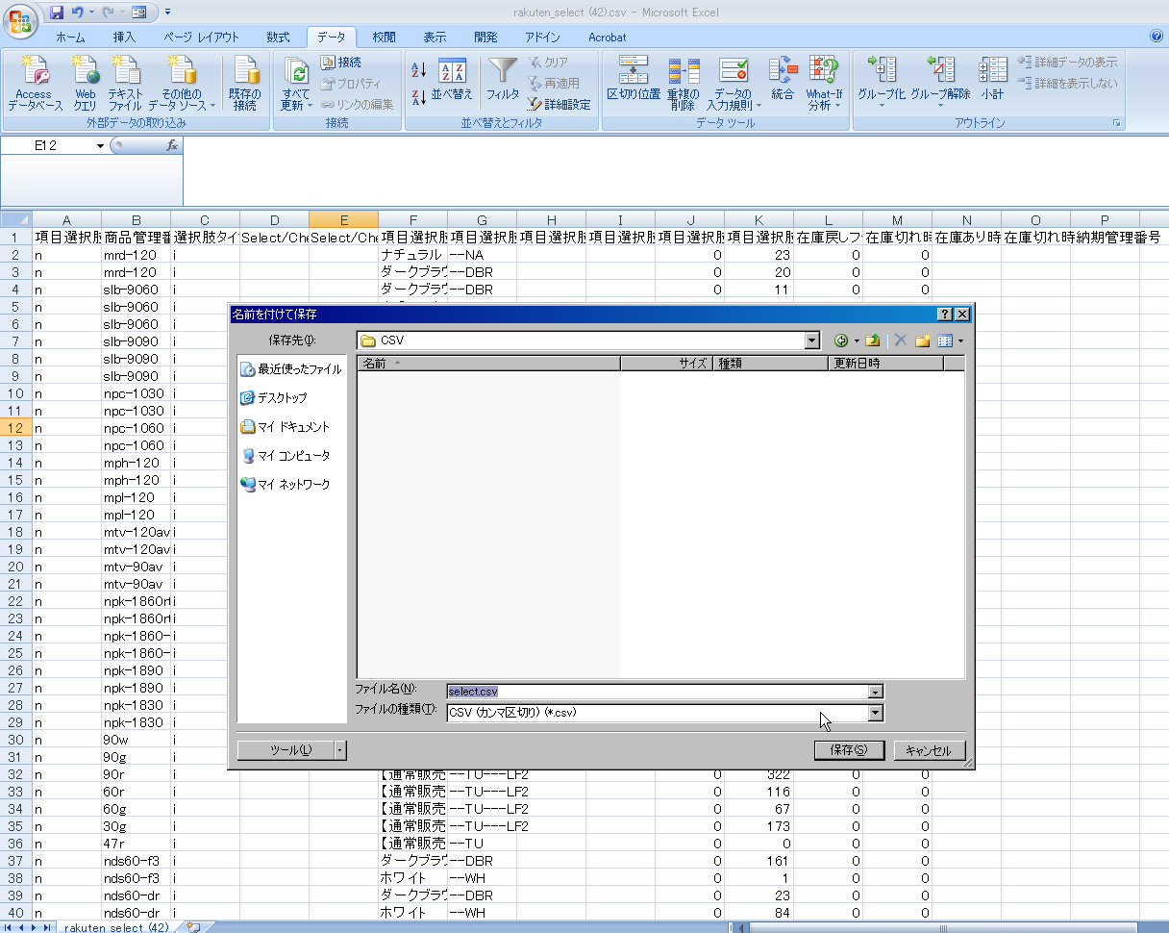1169x933 pixels.
Task: Import data with Web query
Action: [x=86, y=84]
